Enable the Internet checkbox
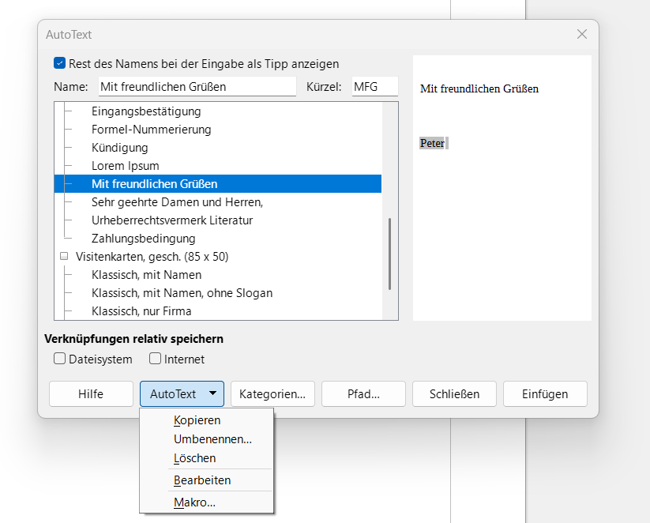Image resolution: width=650 pixels, height=523 pixels. pyautogui.click(x=156, y=359)
